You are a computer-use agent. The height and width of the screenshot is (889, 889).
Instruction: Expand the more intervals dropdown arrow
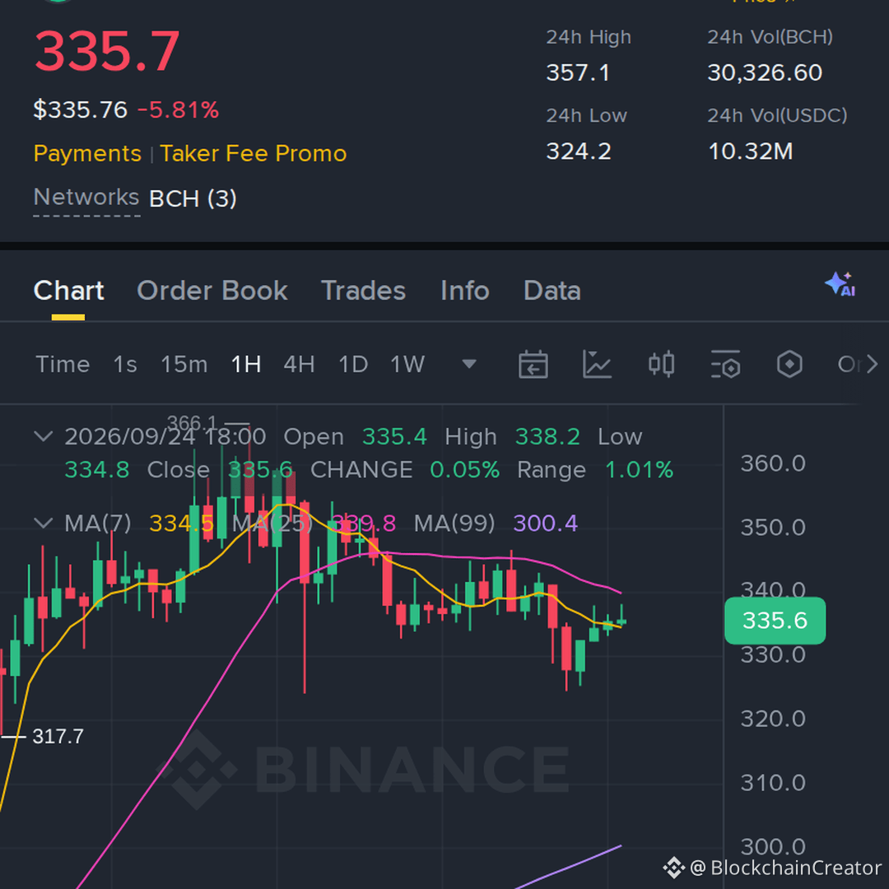tap(469, 364)
